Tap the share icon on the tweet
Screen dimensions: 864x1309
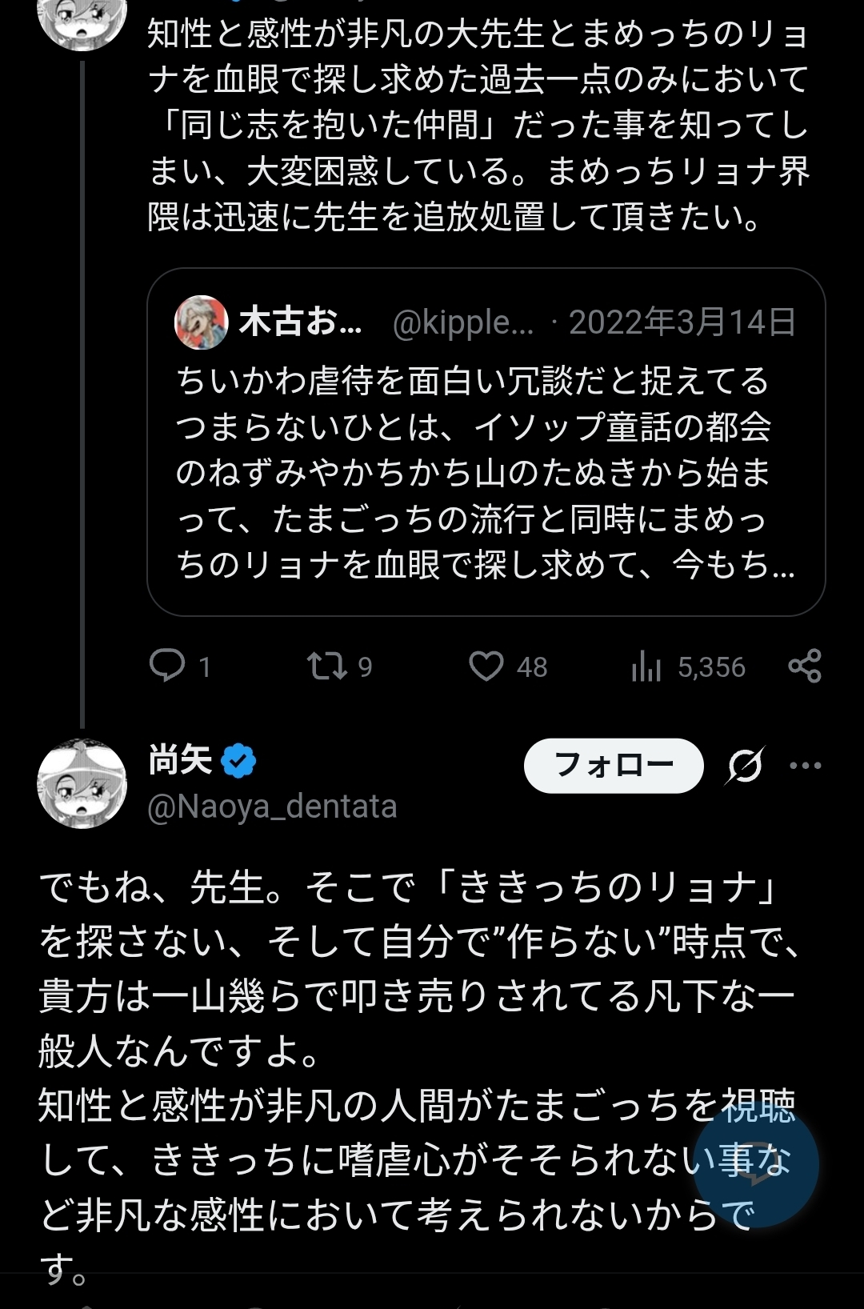tap(804, 666)
